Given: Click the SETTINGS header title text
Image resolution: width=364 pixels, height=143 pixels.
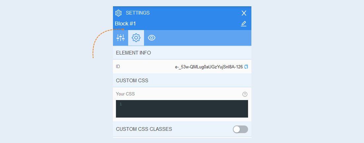Looking at the screenshot, I should tap(138, 13).
